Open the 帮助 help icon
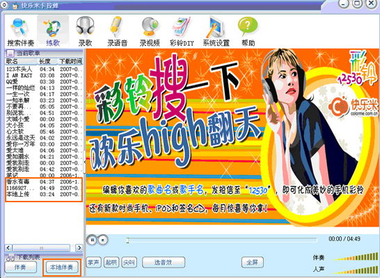This screenshot has width=380, height=278. coord(248,32)
